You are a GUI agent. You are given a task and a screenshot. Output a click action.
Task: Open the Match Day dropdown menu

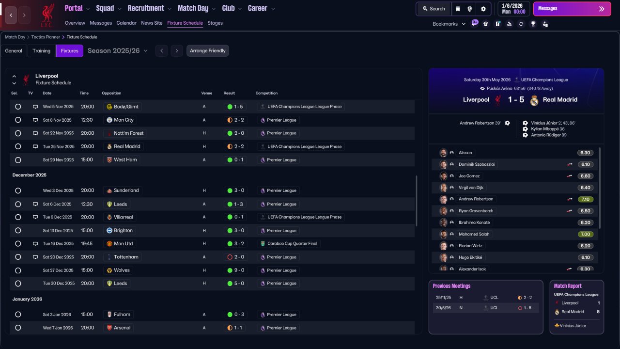[197, 8]
